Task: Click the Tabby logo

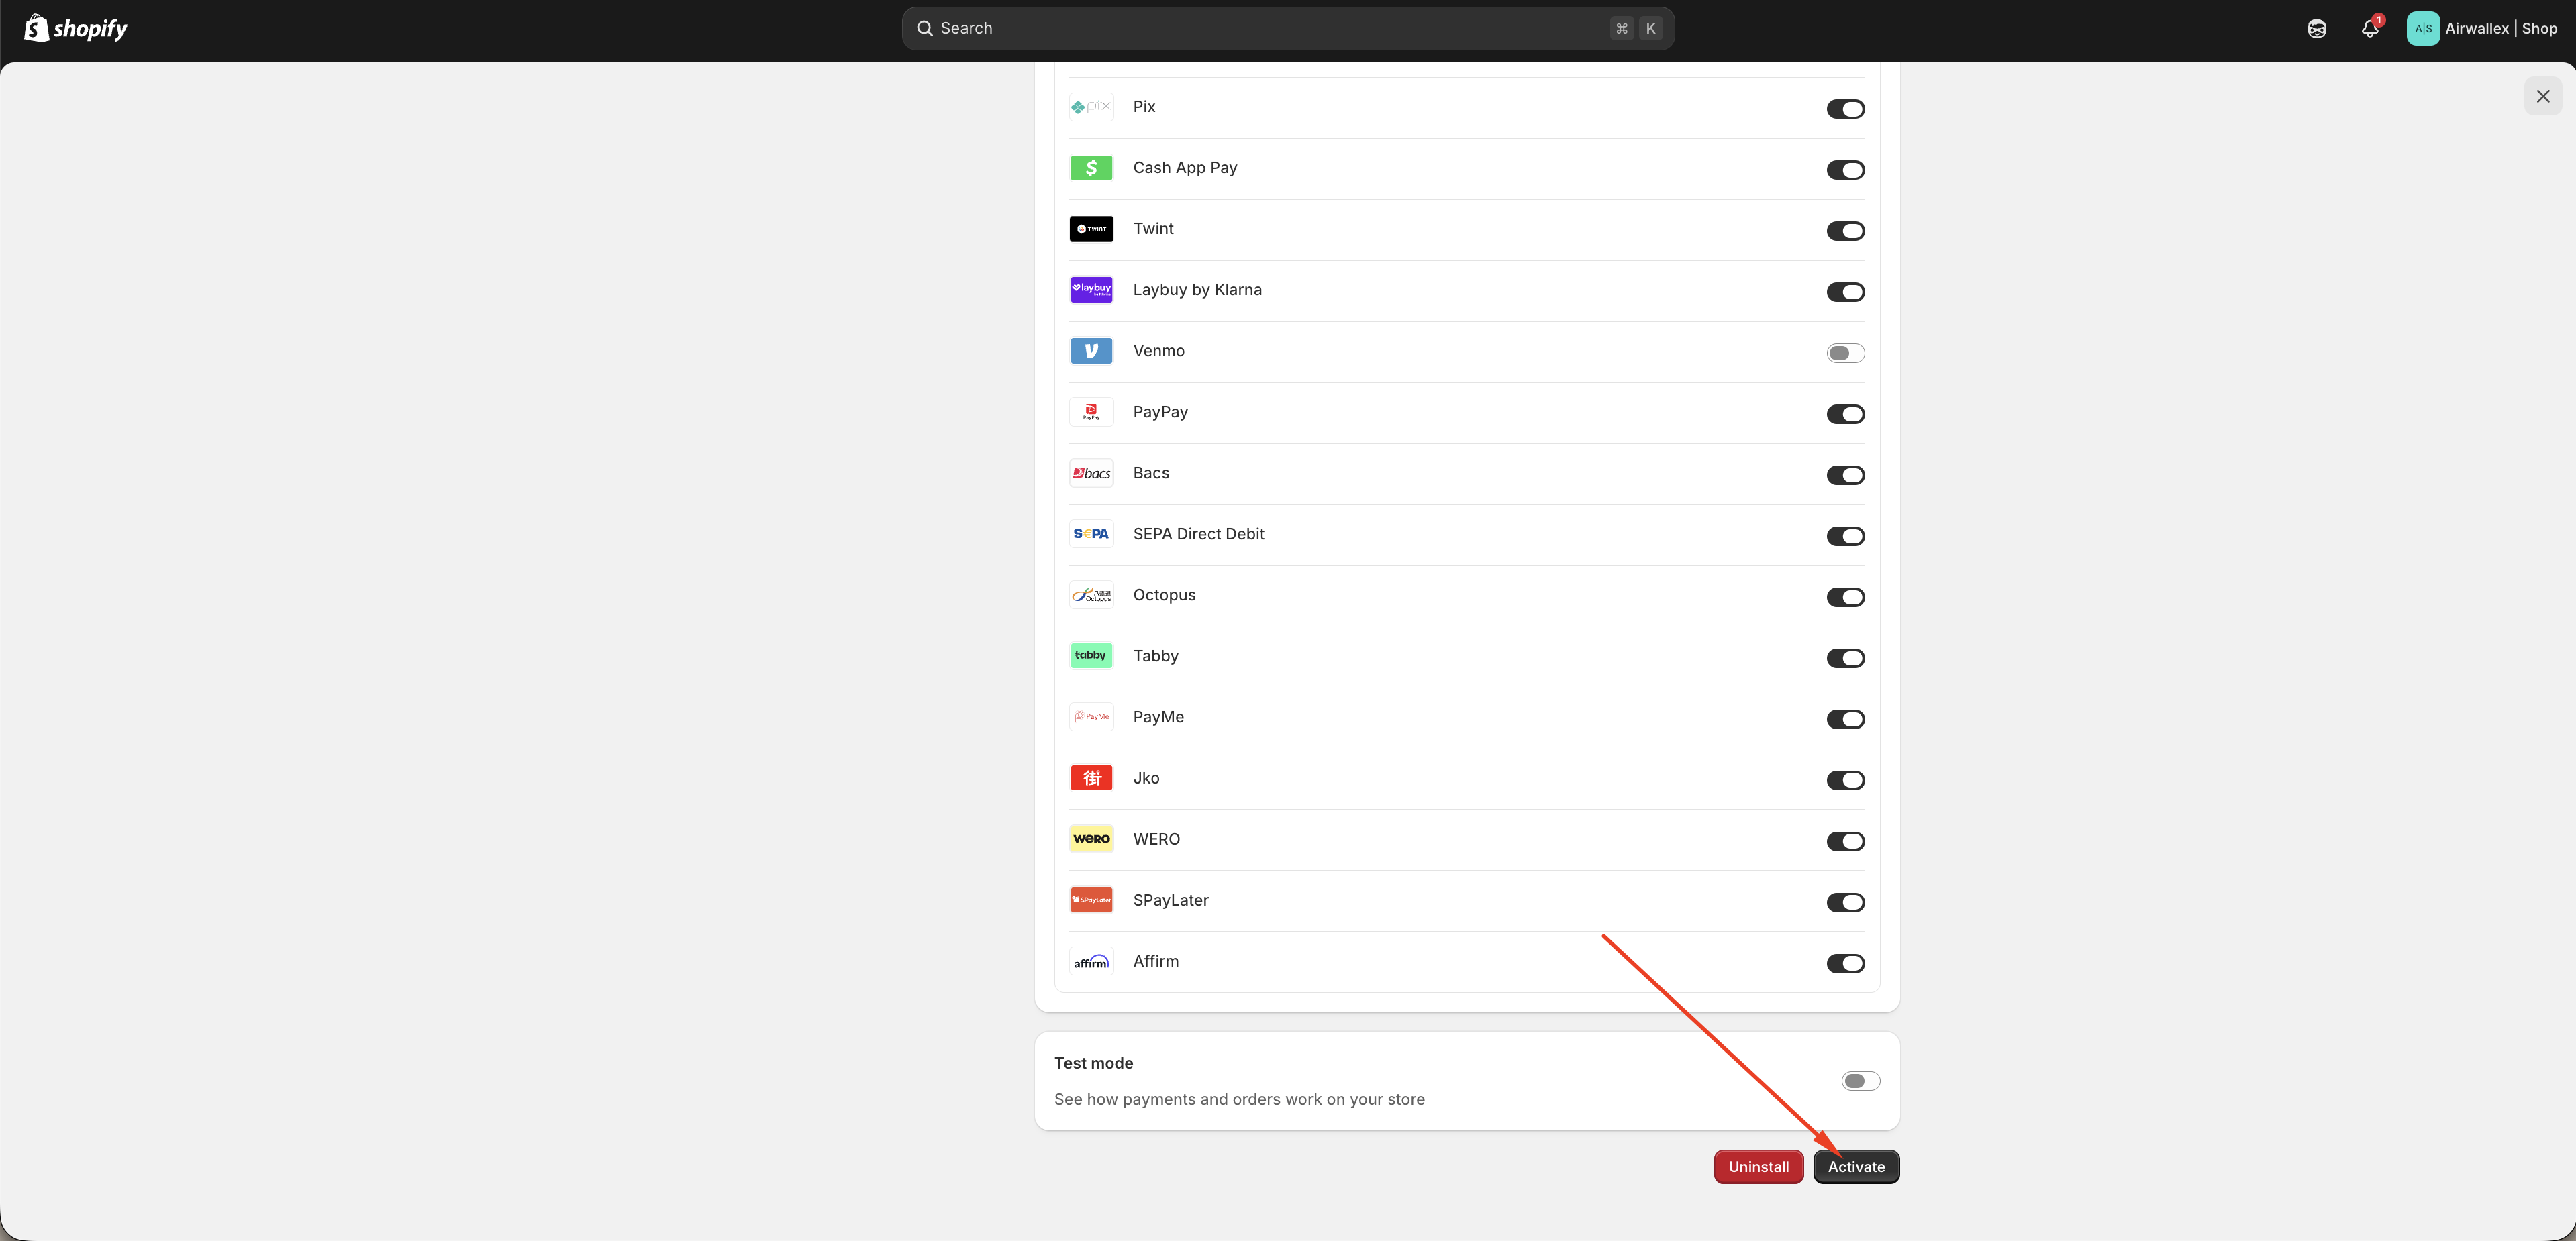Action: (1091, 657)
